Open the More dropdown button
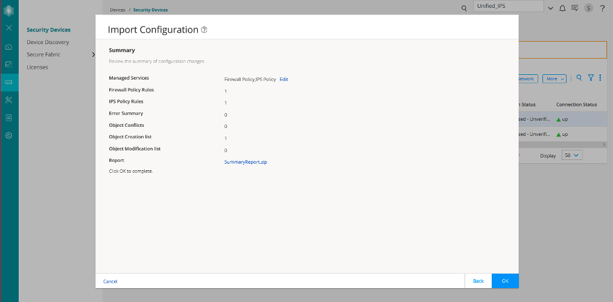613x302 pixels. point(554,79)
